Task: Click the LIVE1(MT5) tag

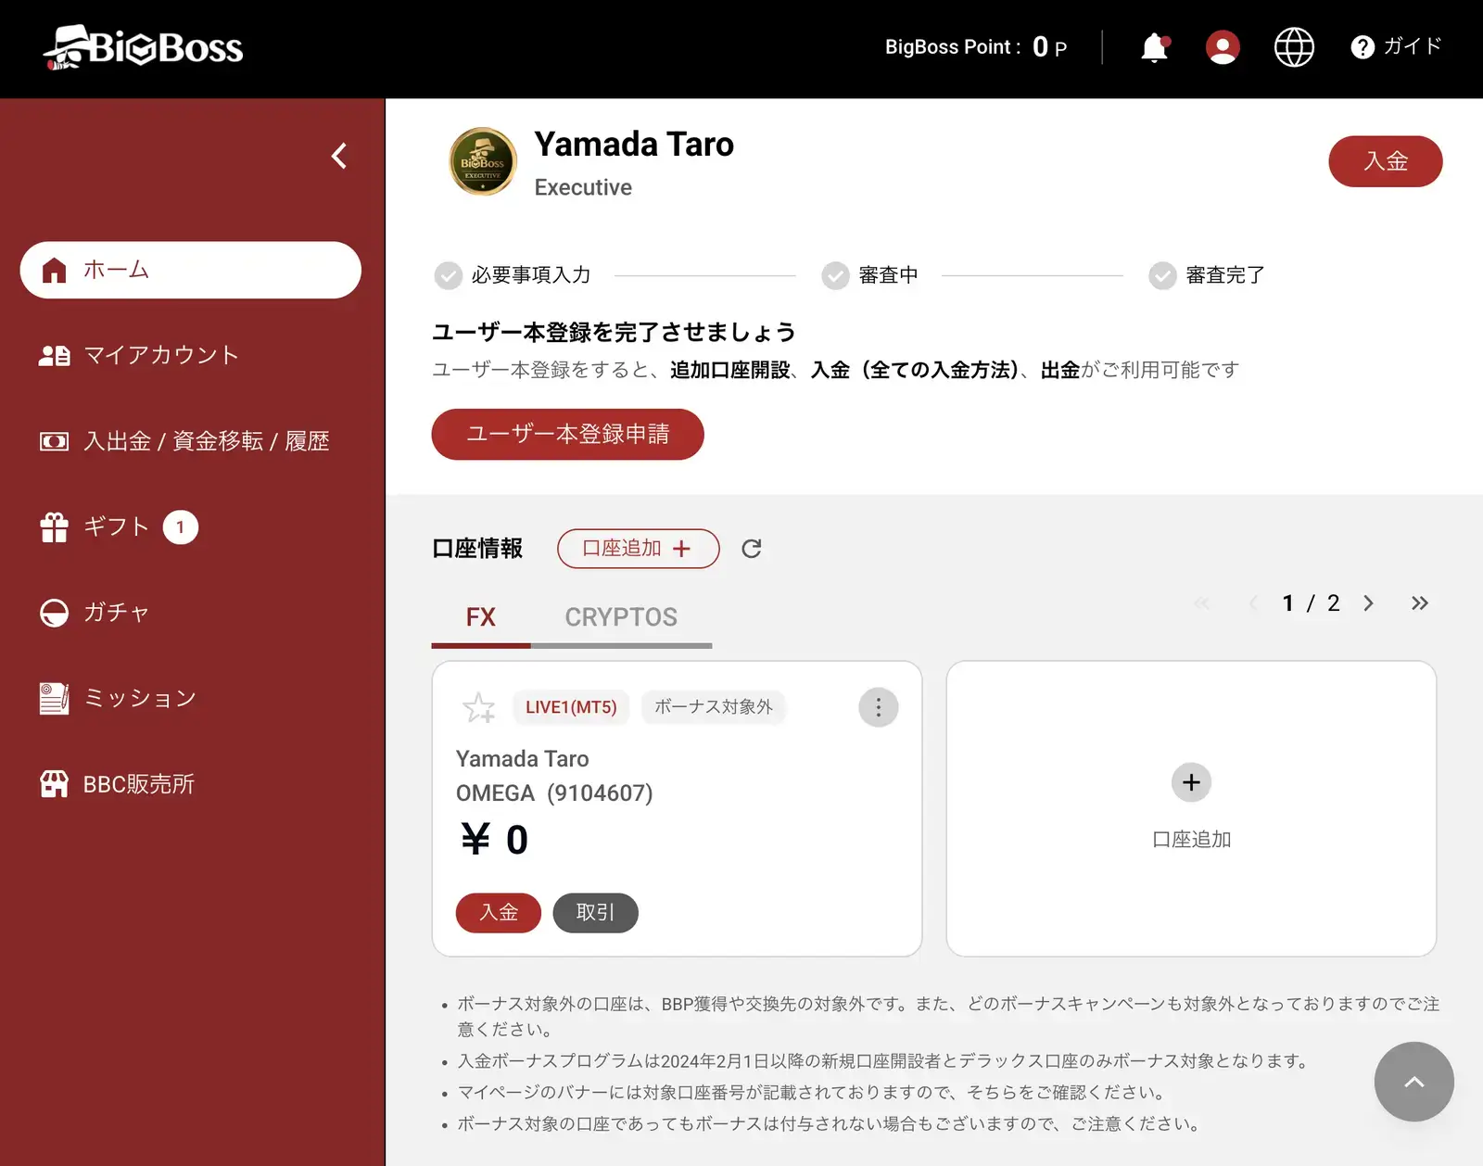Action: point(571,707)
